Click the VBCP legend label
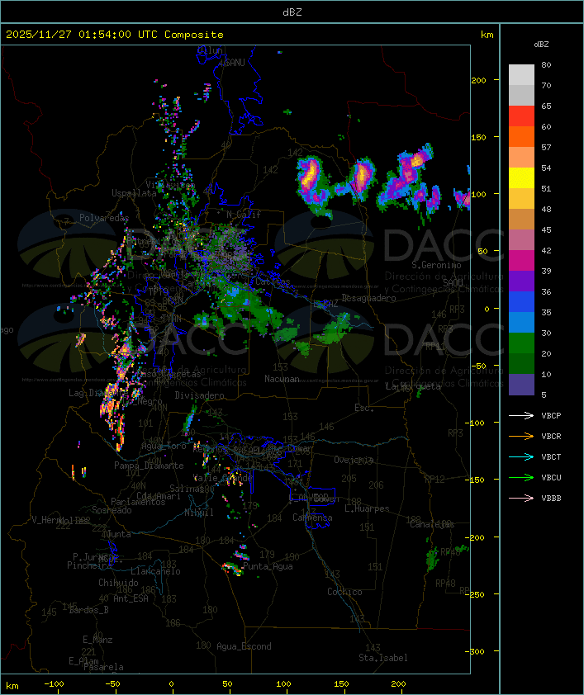 [x=551, y=416]
